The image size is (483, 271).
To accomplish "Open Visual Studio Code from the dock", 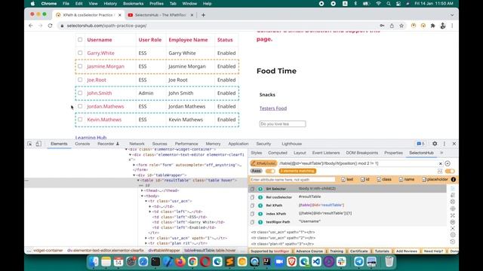I will pyautogui.click(x=316, y=261).
